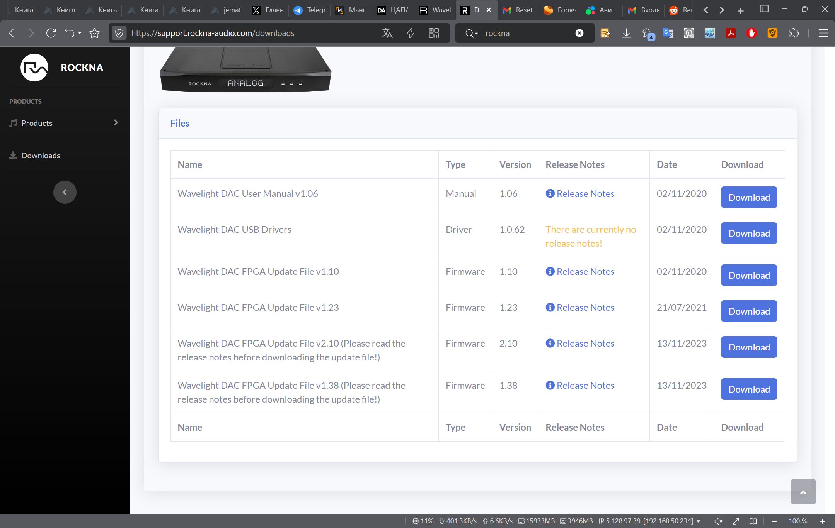Image resolution: width=835 pixels, height=528 pixels.
Task: Click the reload page icon
Action: [51, 33]
